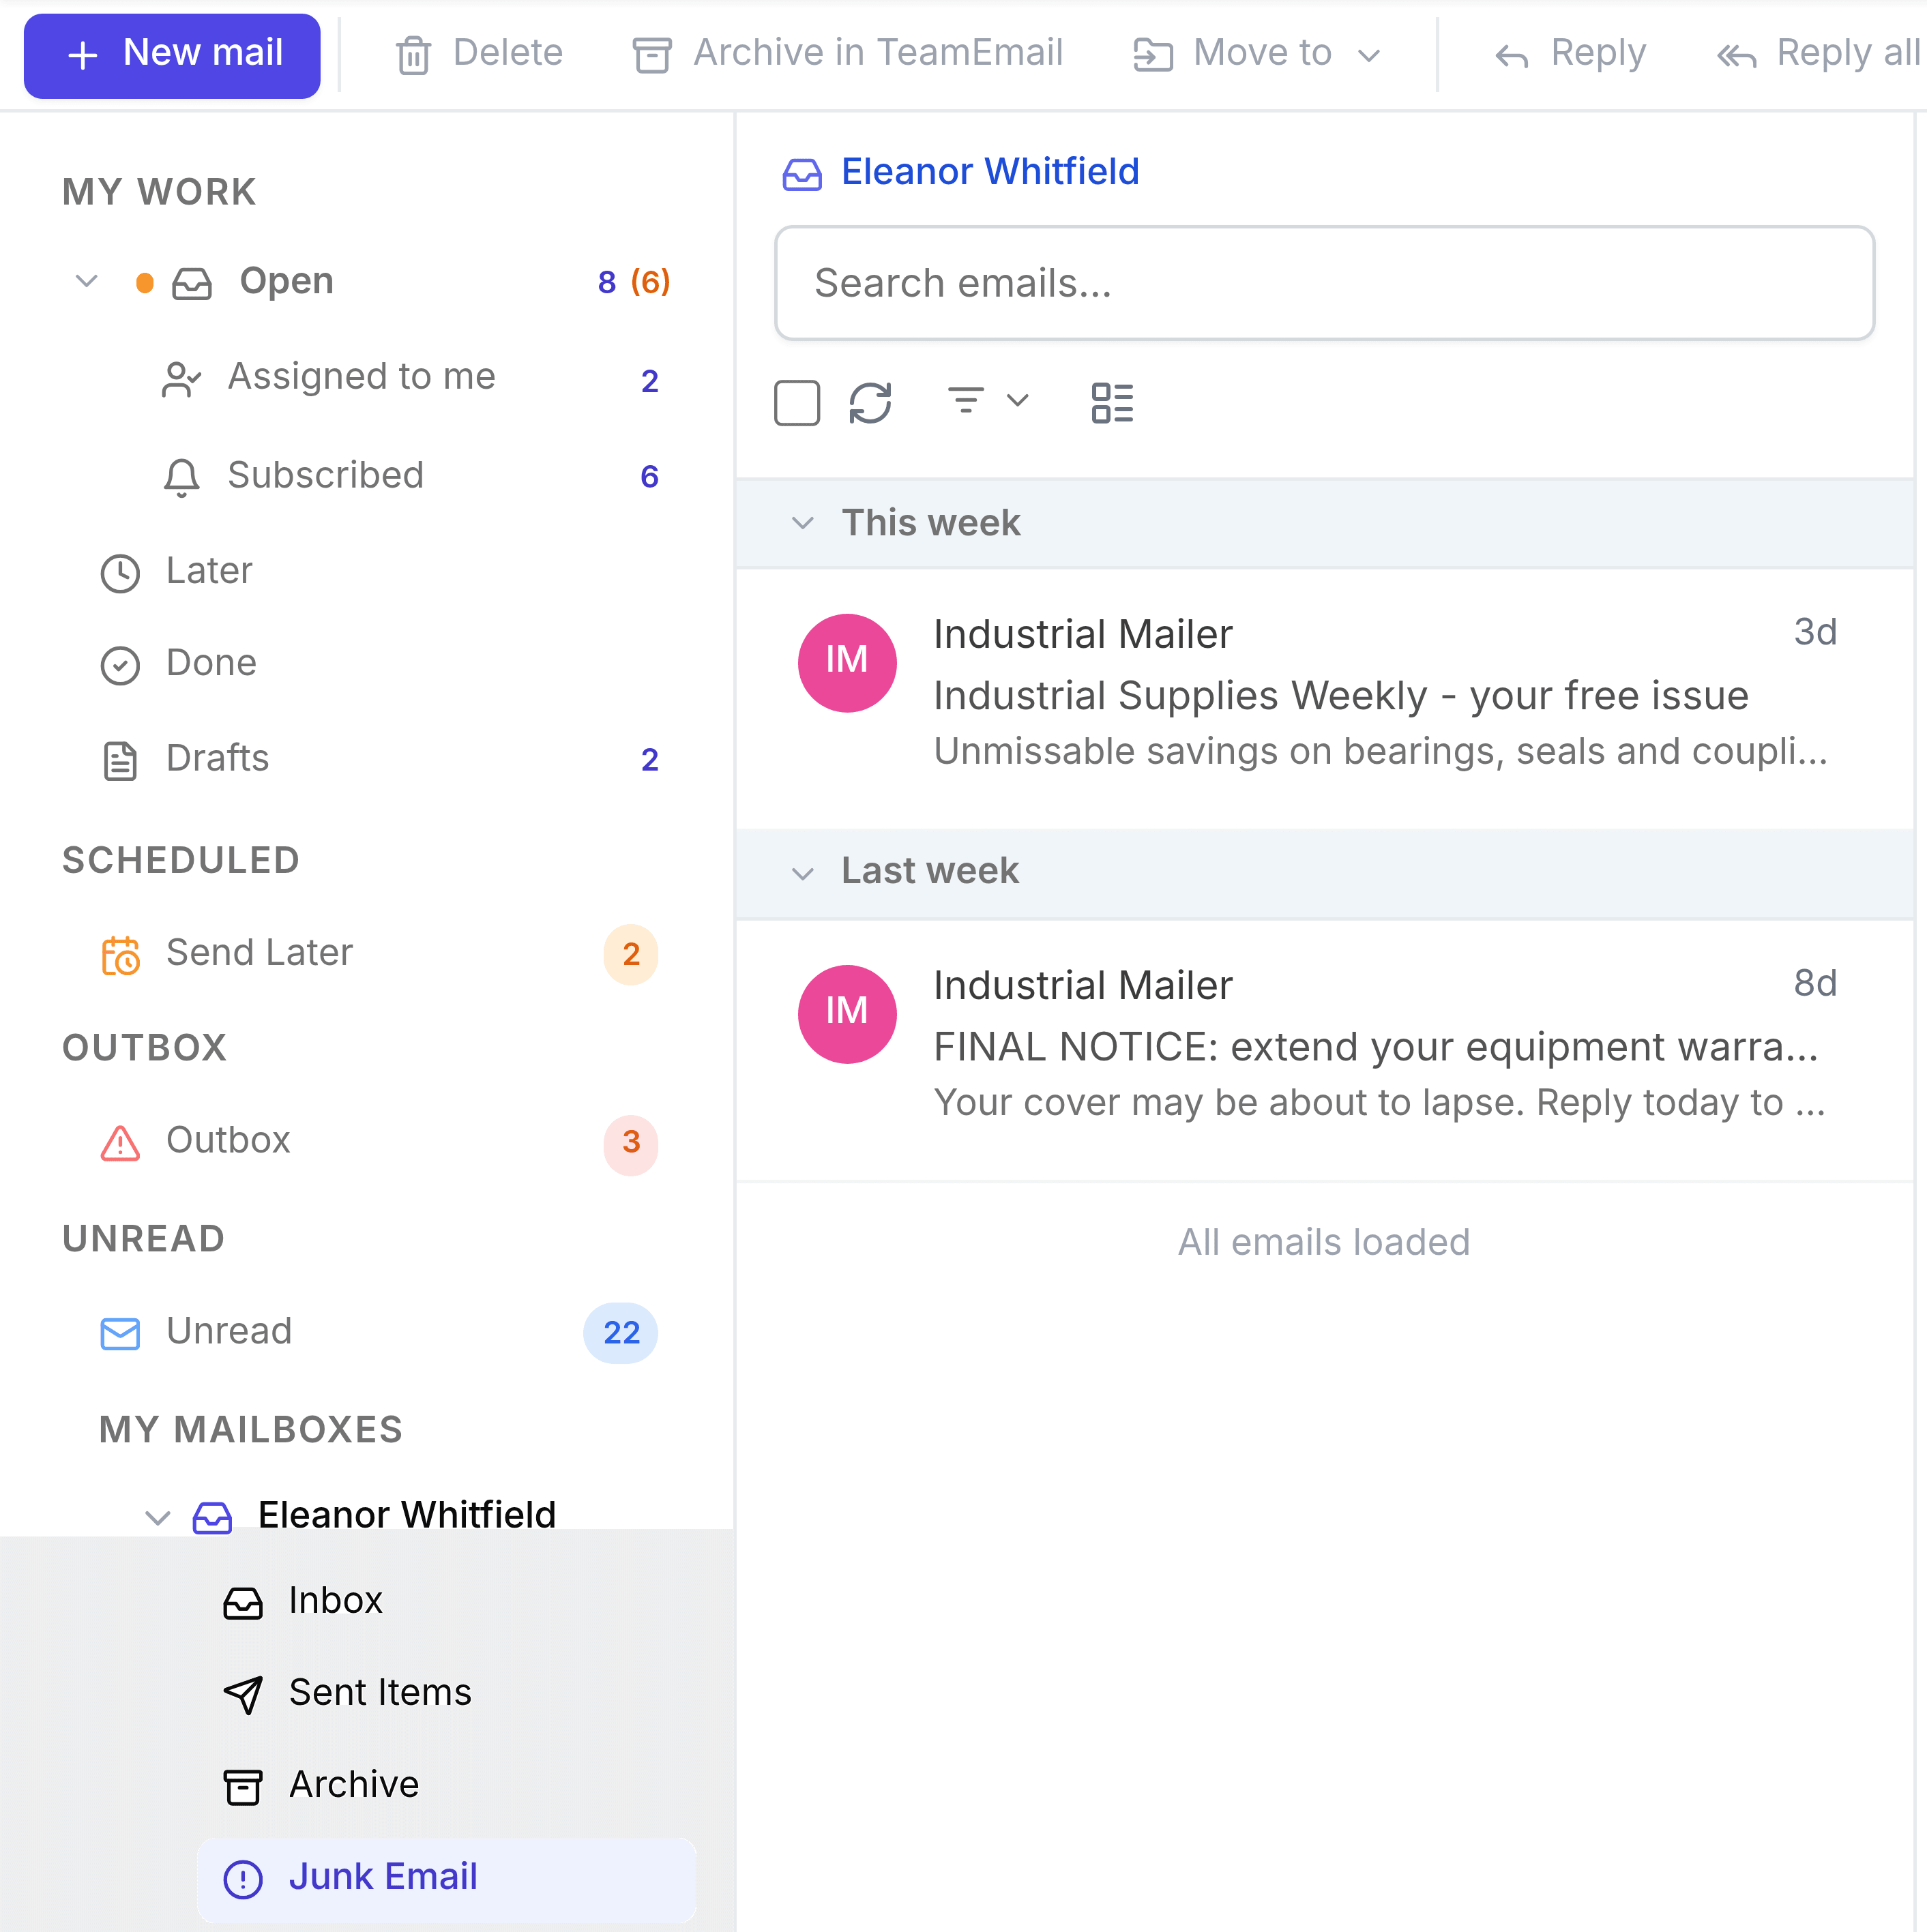Select the Done folder label

(211, 663)
